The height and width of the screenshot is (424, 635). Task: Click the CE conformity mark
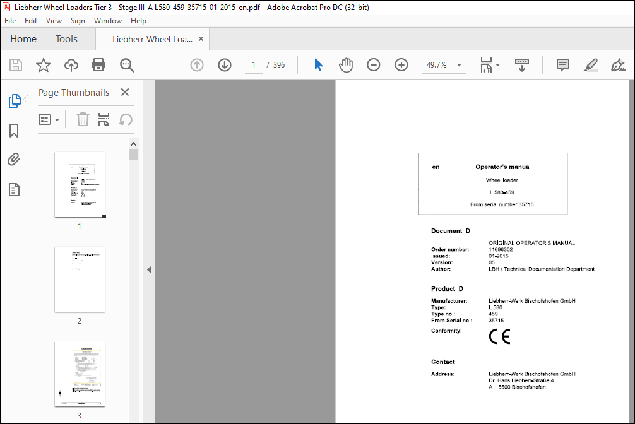pyautogui.click(x=499, y=336)
